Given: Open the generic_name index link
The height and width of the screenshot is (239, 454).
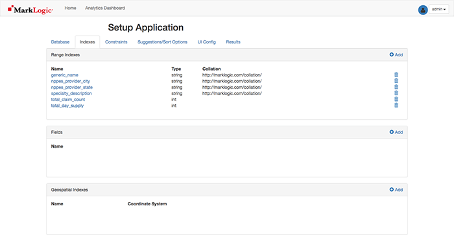Looking at the screenshot, I should pos(65,75).
